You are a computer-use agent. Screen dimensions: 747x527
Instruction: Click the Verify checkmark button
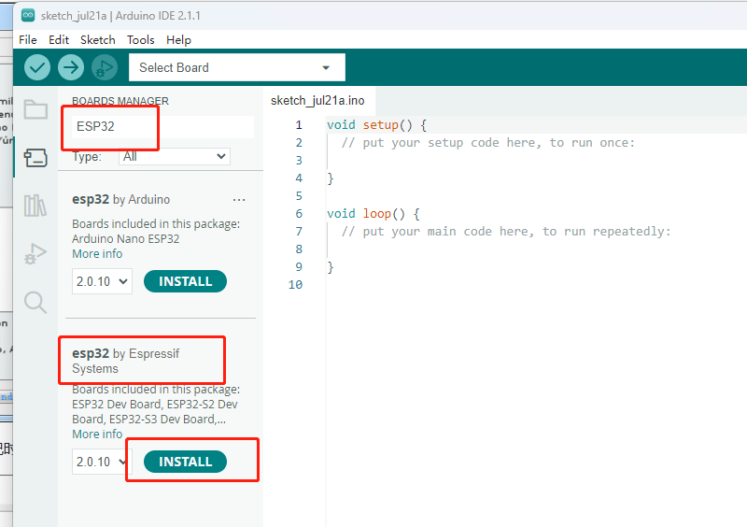coord(37,67)
